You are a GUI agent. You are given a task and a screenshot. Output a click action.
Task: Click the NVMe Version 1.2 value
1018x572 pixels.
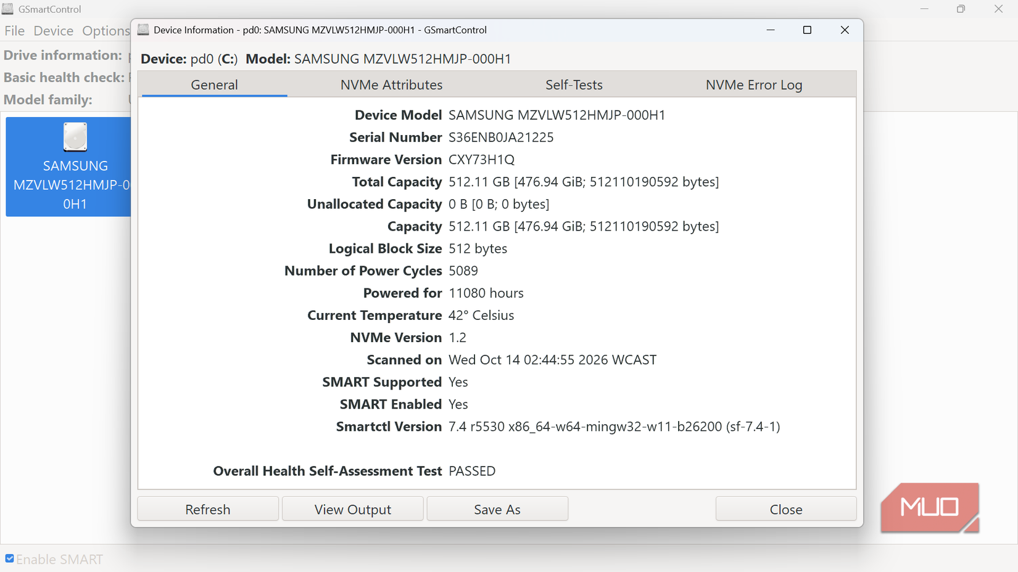click(457, 338)
